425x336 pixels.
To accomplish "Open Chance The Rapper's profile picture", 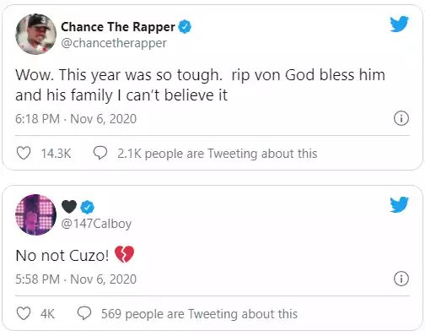I will point(35,34).
